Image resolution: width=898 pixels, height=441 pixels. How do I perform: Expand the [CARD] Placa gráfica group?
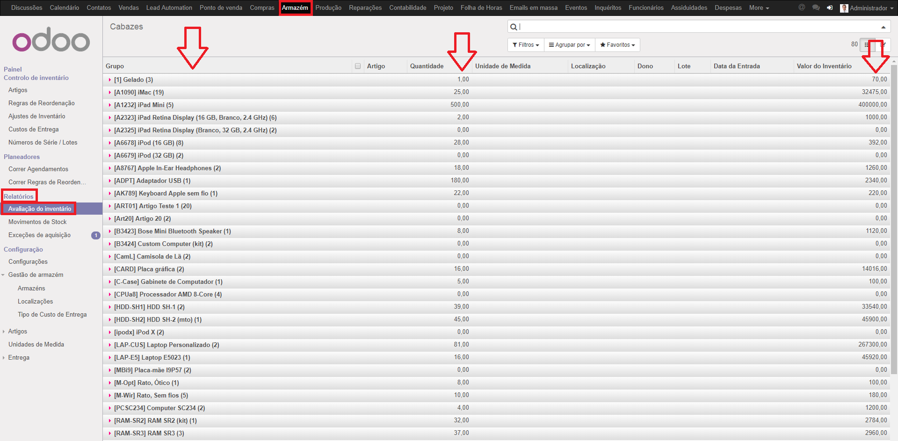click(110, 269)
